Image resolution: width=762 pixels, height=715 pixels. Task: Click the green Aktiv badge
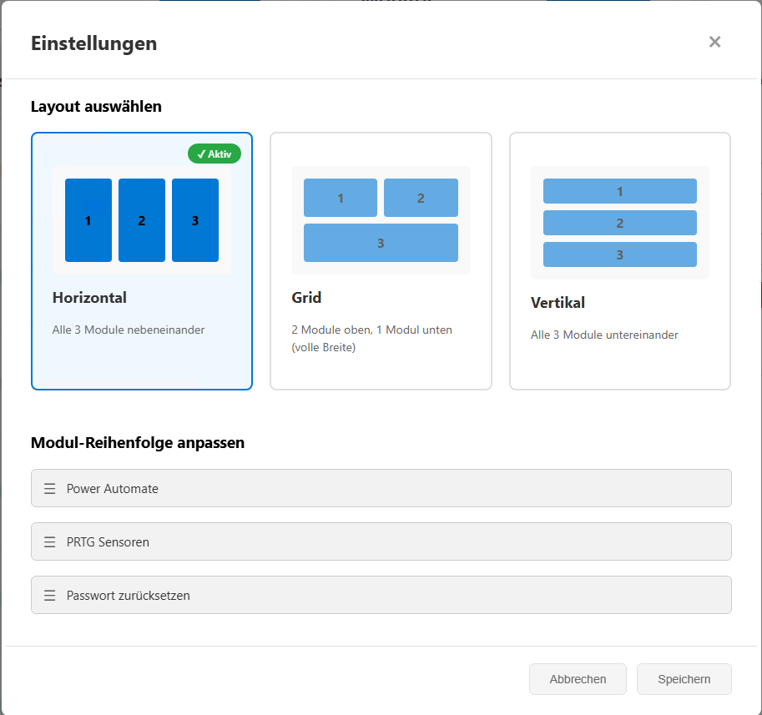[x=214, y=154]
